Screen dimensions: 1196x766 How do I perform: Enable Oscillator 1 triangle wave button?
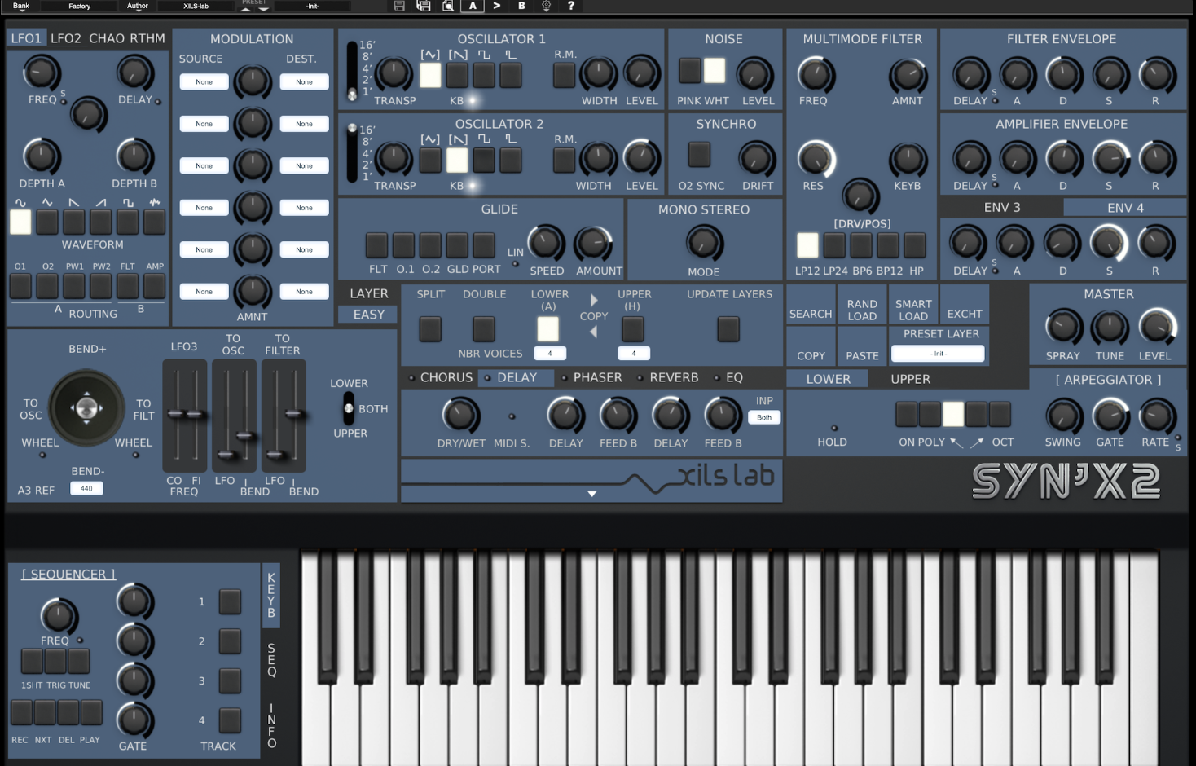(430, 75)
